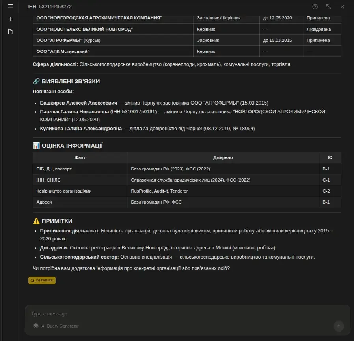
Task: Open the hamburger menu in the top-left corner
Action: 10,6
